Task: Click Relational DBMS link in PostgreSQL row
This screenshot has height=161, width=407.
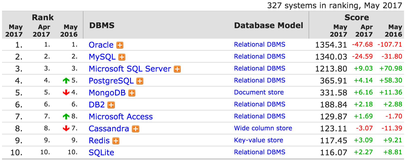Action: [x=260, y=80]
